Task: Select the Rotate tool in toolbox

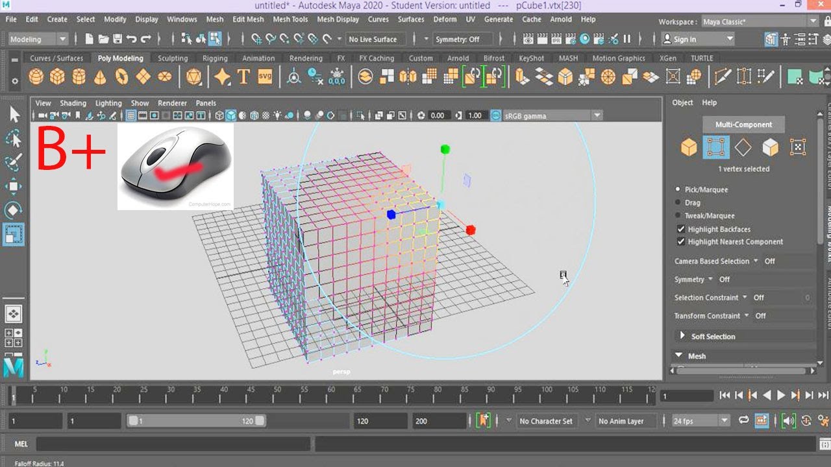Action: (14, 210)
